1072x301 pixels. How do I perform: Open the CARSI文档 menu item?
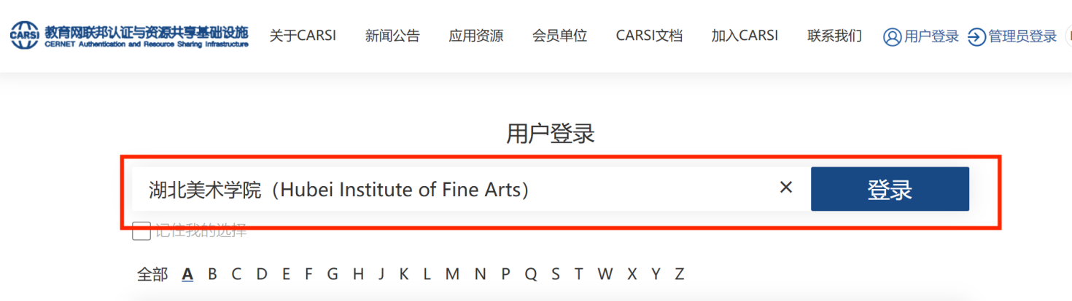(649, 36)
